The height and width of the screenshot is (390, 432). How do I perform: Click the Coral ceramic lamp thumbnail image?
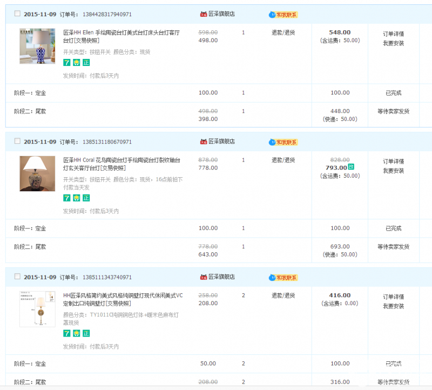click(37, 173)
